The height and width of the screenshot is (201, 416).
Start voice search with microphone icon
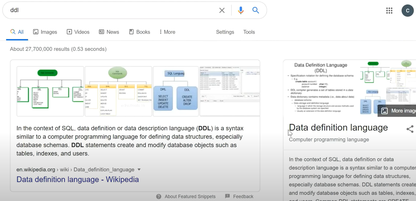[x=241, y=10]
